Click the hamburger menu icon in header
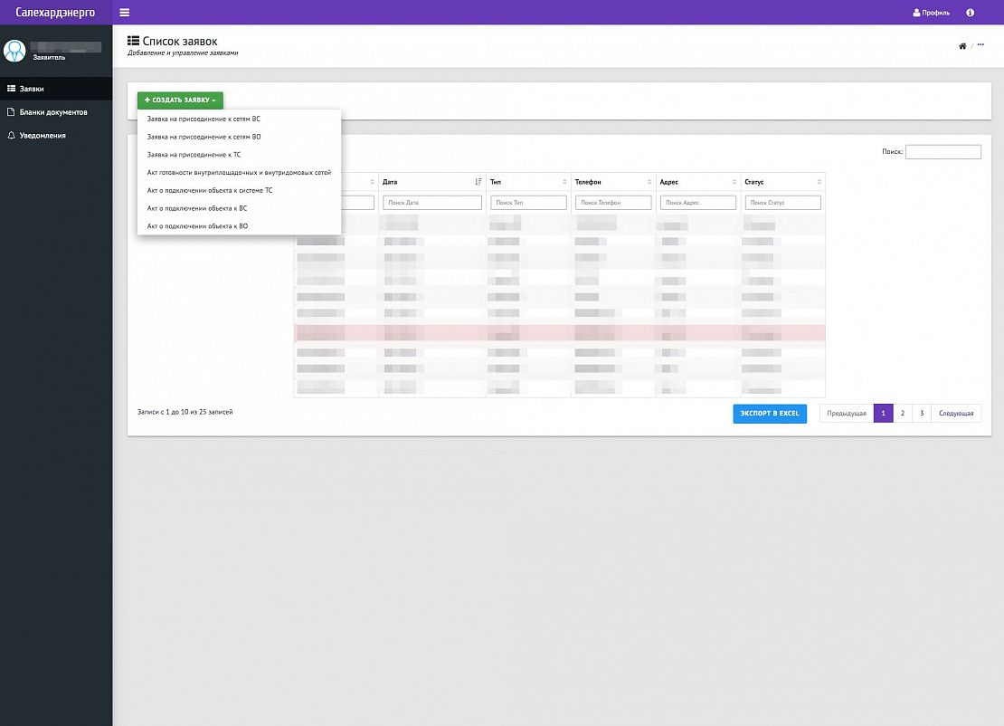Screen dimensions: 1004x726 [124, 13]
